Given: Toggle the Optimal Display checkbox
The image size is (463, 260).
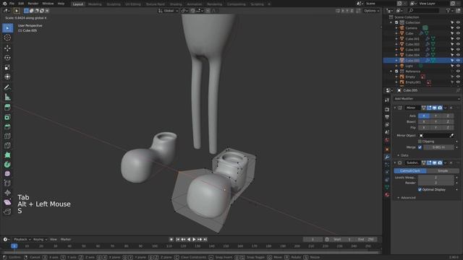Looking at the screenshot, I should tap(420, 189).
